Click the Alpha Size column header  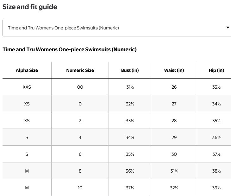[x=27, y=70]
